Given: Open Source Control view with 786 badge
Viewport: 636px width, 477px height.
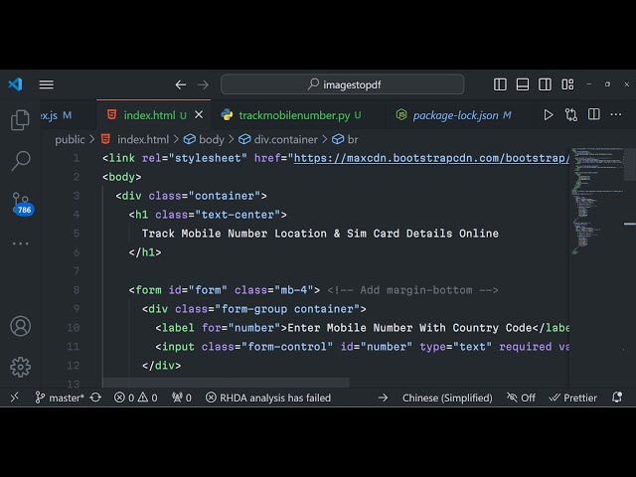Looking at the screenshot, I should coord(21,202).
